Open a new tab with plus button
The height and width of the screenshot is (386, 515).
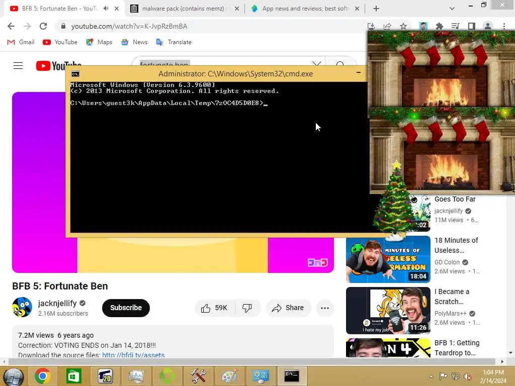click(x=376, y=9)
